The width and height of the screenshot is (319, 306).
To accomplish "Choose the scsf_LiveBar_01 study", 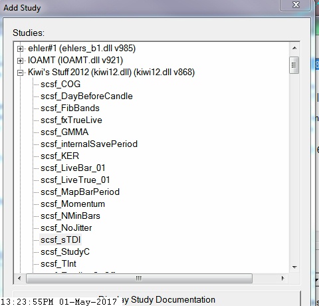I will click(73, 168).
